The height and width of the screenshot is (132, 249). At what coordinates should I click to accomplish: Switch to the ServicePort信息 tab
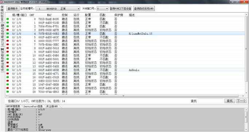(33, 106)
